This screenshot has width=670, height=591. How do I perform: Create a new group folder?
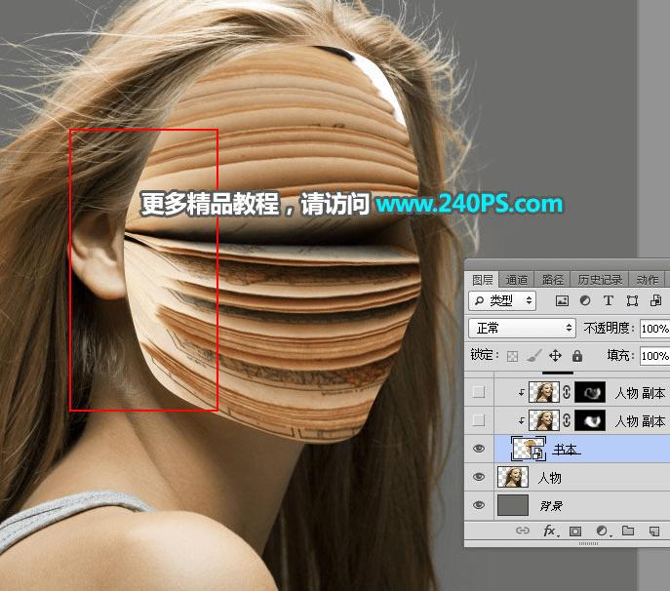628,531
